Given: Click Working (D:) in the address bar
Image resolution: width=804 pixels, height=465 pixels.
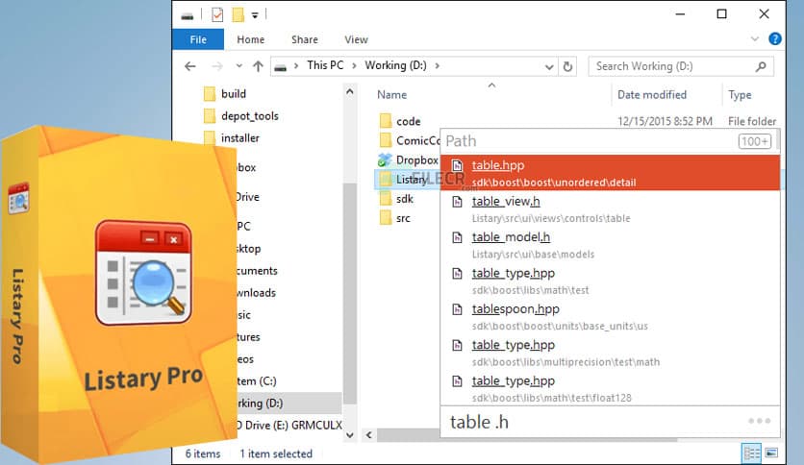Looking at the screenshot, I should click(x=395, y=65).
